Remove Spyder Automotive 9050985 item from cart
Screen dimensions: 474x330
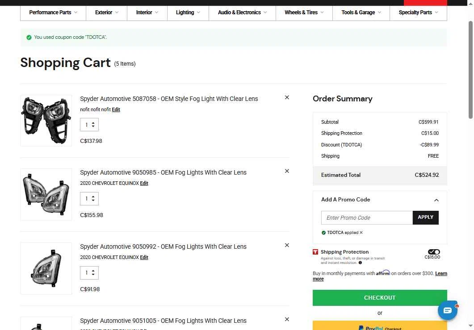[x=287, y=171]
